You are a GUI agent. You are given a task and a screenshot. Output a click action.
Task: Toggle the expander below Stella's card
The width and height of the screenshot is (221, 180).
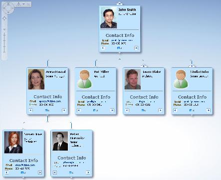pyautogui.click(x=192, y=115)
